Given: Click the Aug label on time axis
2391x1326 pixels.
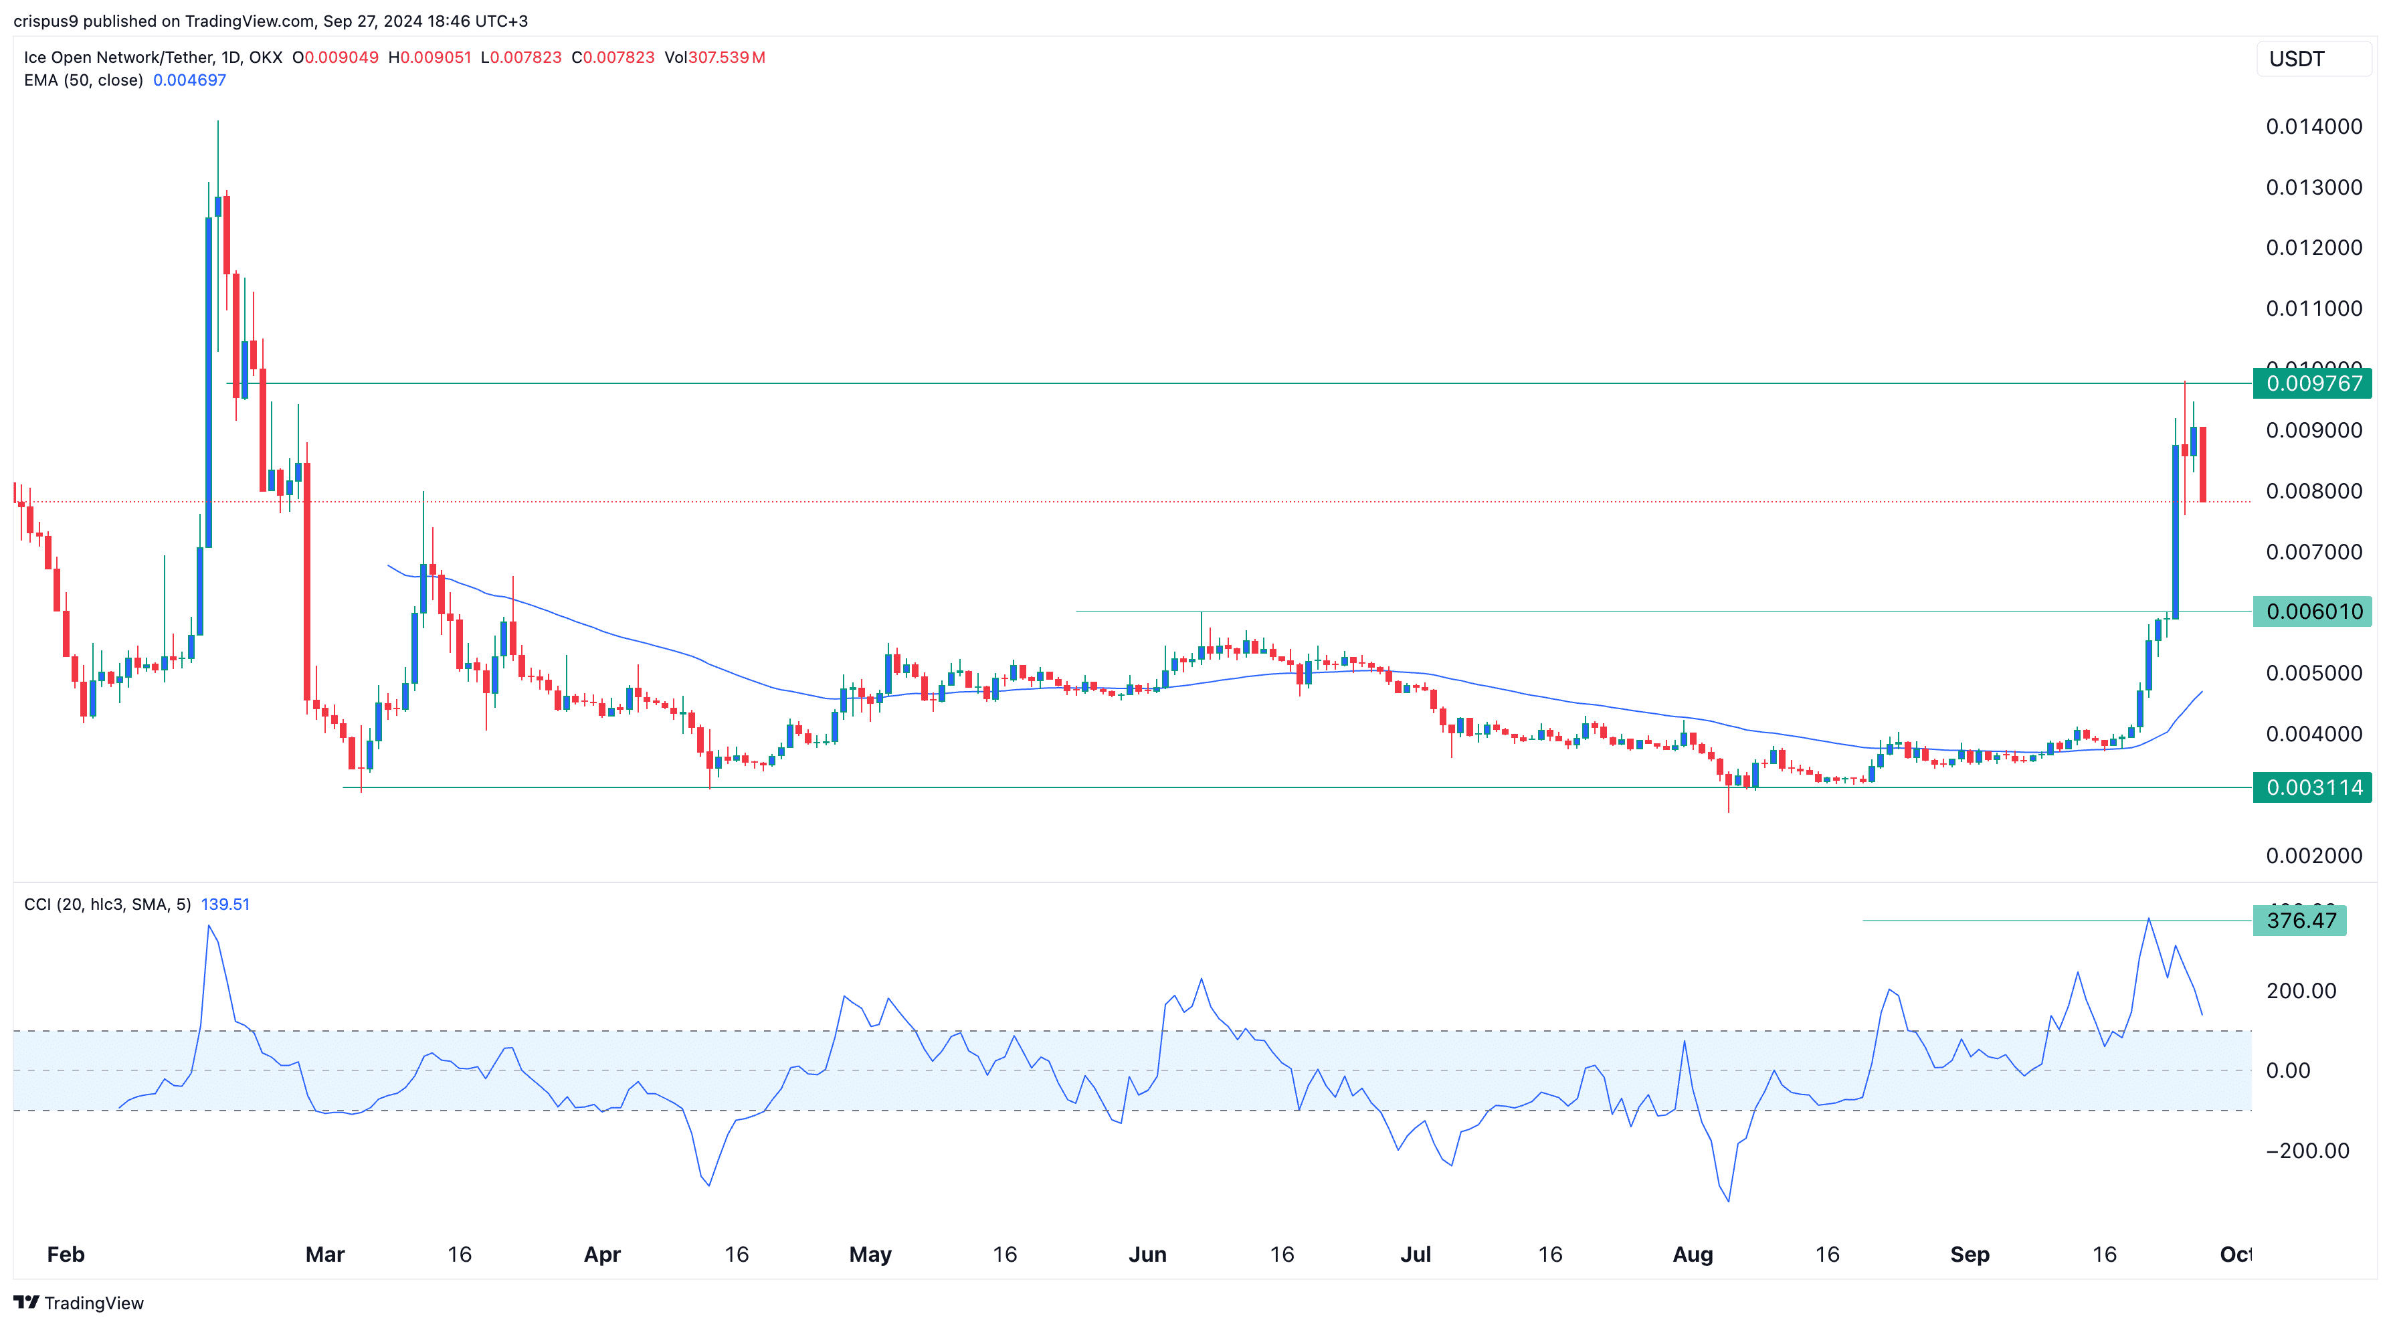Looking at the screenshot, I should click(1692, 1254).
